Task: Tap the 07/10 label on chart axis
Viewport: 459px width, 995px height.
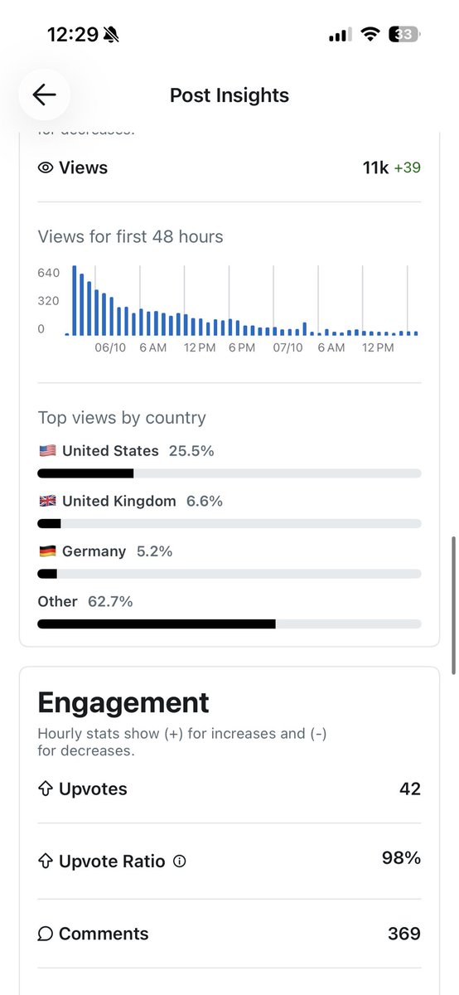Action: (x=287, y=347)
